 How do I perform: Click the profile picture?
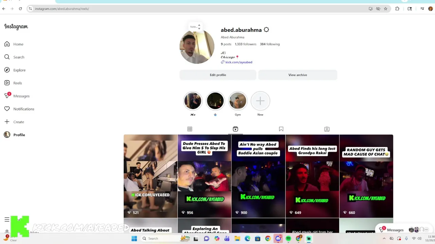coord(197,47)
